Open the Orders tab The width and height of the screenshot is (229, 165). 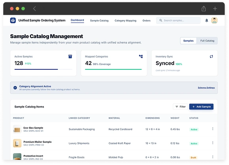[x=146, y=21]
